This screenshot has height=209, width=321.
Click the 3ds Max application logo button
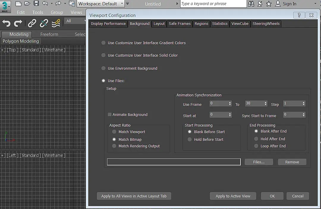[x=5, y=7]
